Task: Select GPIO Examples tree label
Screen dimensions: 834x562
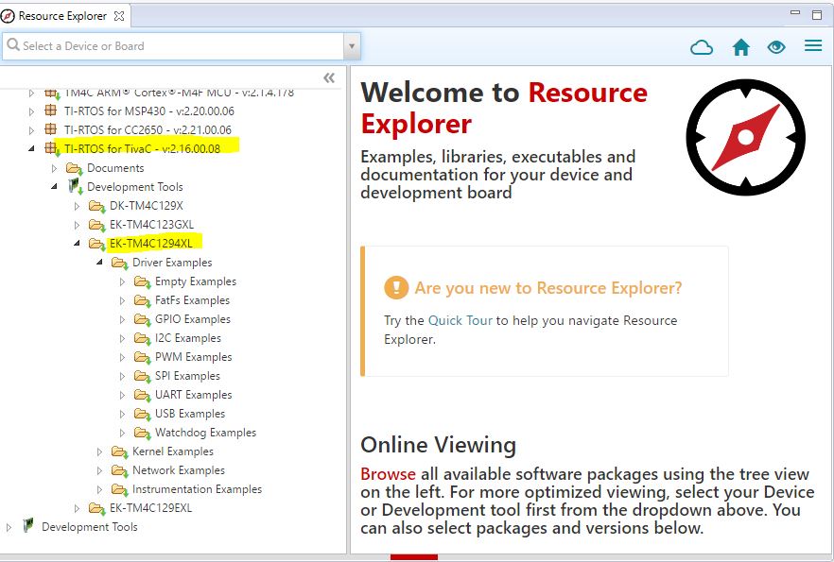Action: [193, 319]
